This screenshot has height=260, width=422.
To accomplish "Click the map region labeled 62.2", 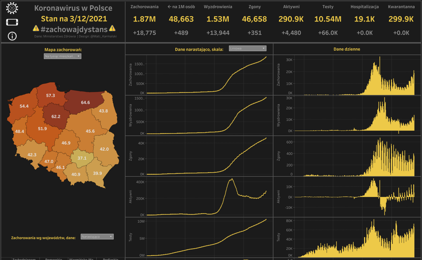I will pos(56,117).
